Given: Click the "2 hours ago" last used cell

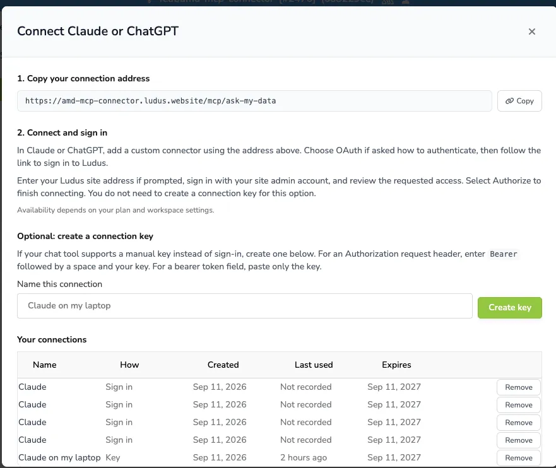Looking at the screenshot, I should tap(304, 458).
